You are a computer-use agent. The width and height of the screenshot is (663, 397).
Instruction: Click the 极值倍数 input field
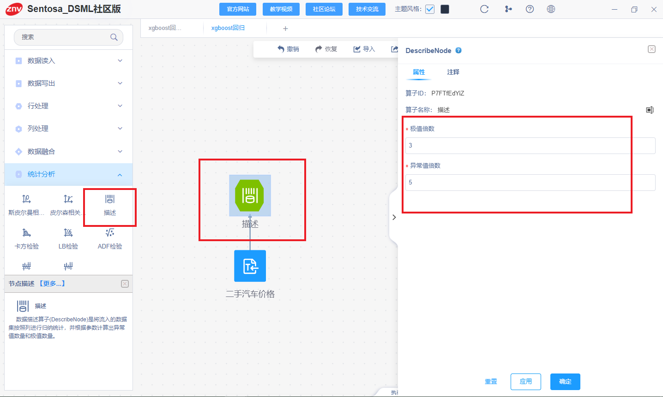[x=530, y=146]
